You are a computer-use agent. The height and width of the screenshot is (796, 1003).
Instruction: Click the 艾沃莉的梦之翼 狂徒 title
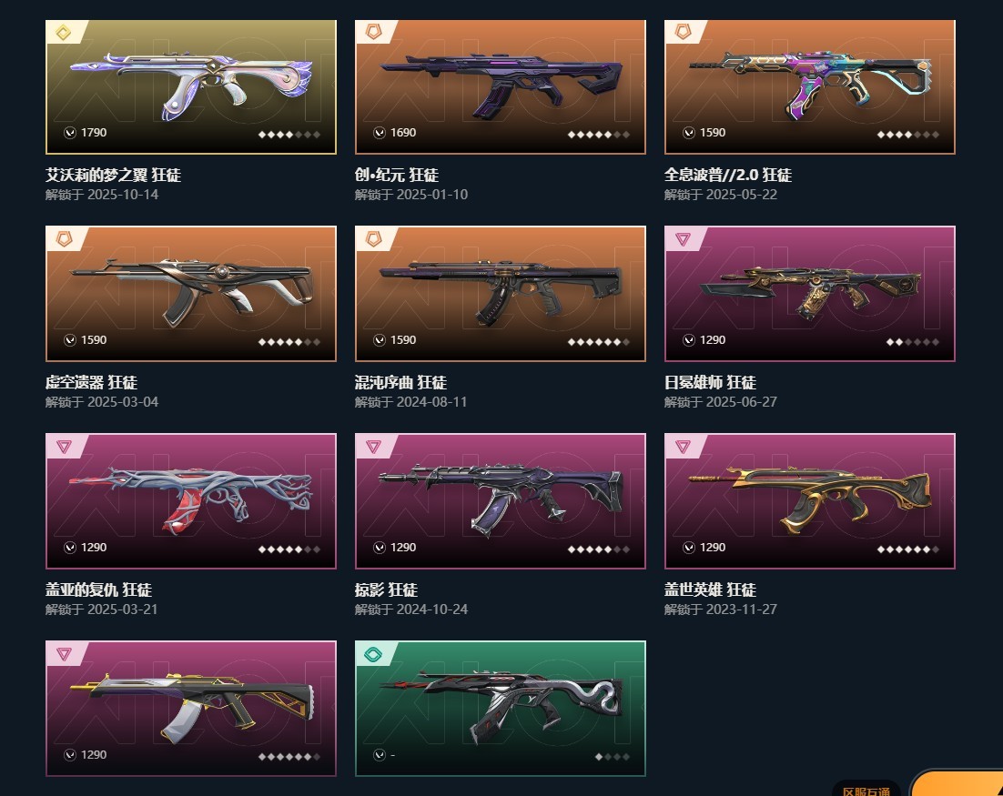[113, 176]
